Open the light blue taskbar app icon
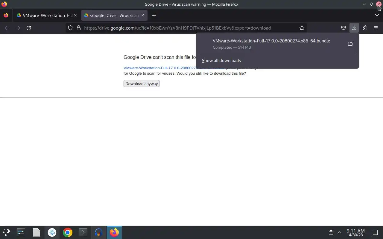The width and height of the screenshot is (383, 239). 52,232
